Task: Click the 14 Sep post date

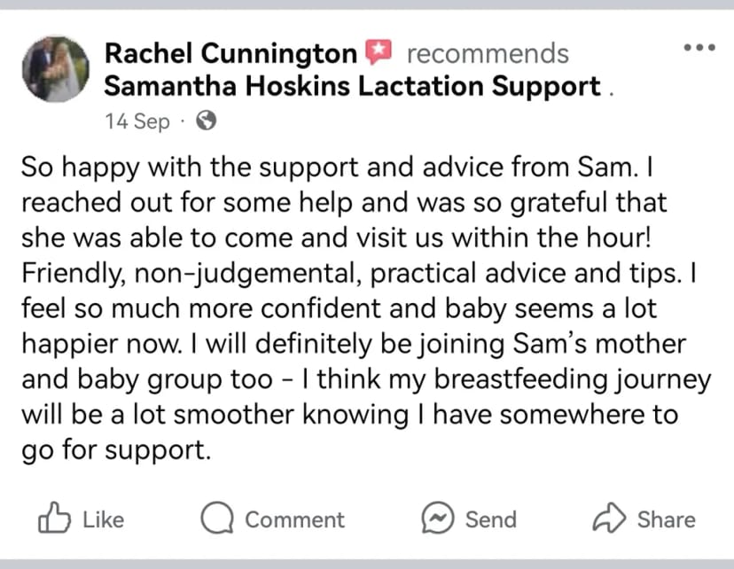Action: pyautogui.click(x=137, y=121)
